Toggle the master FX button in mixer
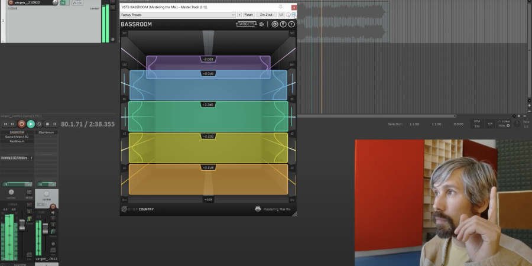The image size is (532, 266). 29,219
